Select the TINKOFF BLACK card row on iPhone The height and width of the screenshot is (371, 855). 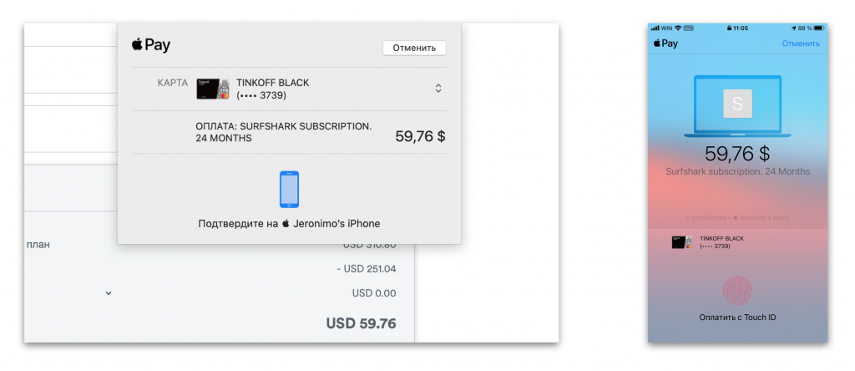tap(737, 242)
